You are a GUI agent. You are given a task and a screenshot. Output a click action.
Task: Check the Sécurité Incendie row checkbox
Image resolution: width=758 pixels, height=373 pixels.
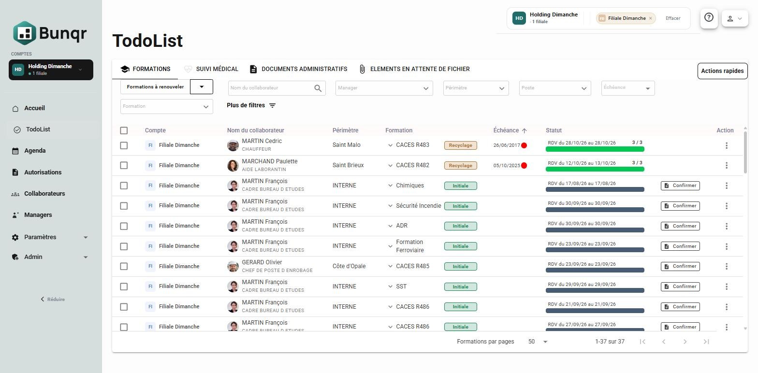(124, 206)
